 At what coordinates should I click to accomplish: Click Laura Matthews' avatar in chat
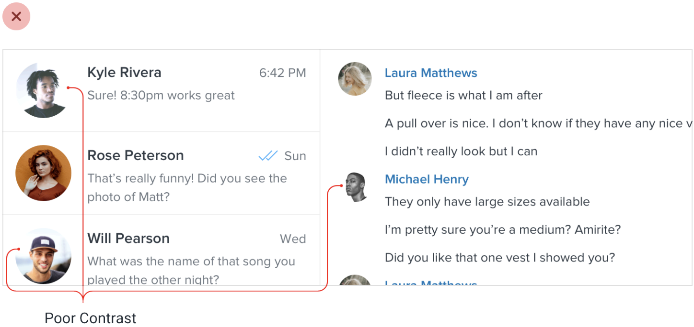point(355,78)
